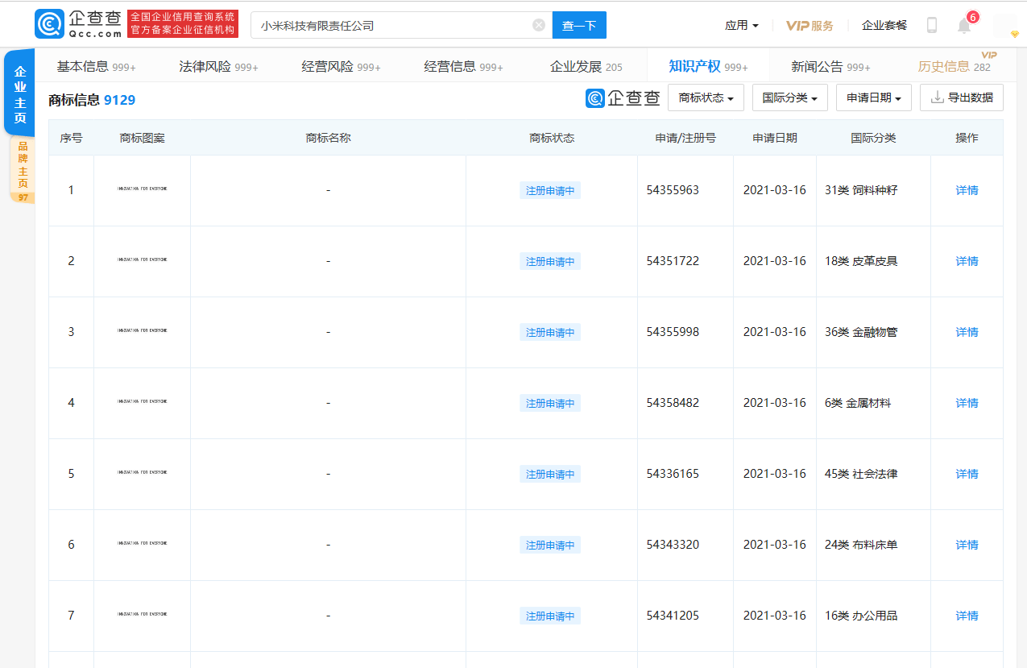1027x668 pixels.
Task: Click registration number 54343320
Action: (x=673, y=545)
